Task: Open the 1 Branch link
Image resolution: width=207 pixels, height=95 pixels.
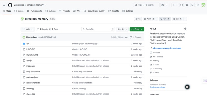Action: pos(42,29)
